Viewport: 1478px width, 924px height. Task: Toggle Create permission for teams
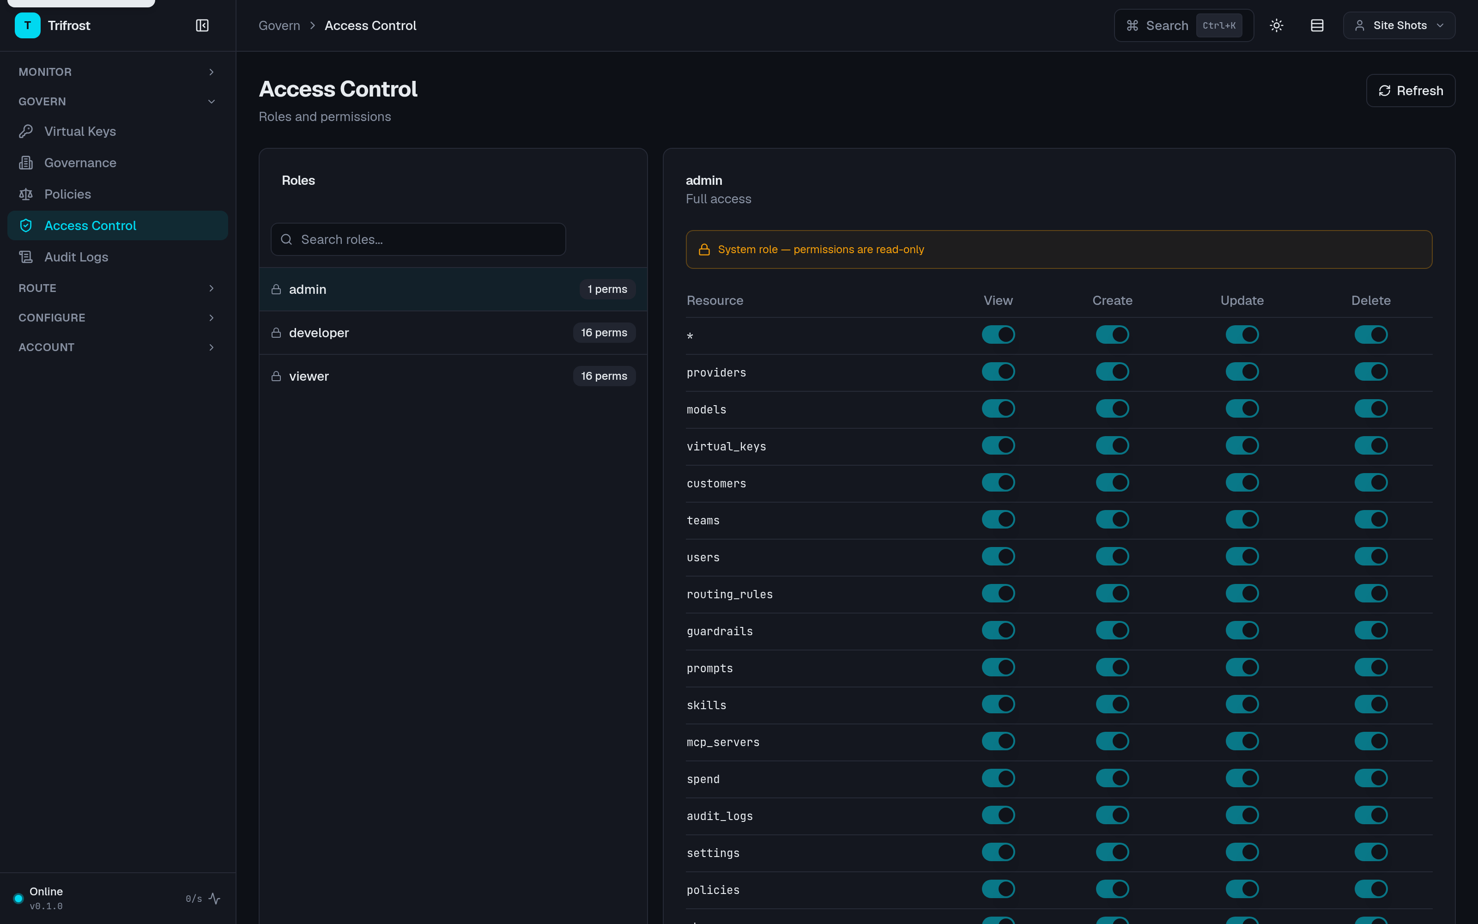[x=1112, y=519]
